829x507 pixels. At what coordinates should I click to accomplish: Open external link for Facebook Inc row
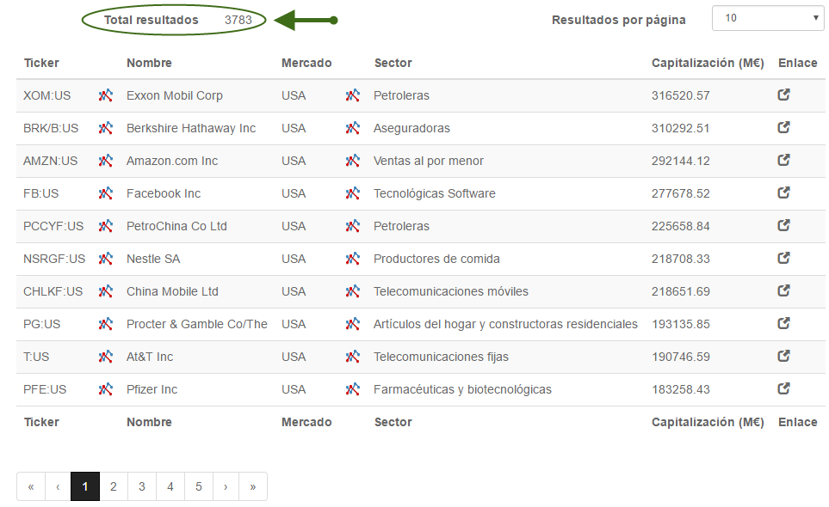(x=783, y=193)
